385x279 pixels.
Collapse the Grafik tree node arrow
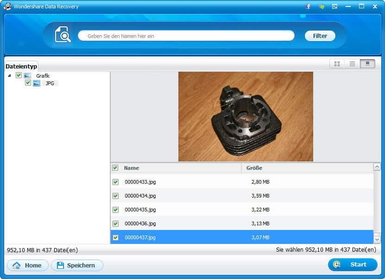click(9, 75)
